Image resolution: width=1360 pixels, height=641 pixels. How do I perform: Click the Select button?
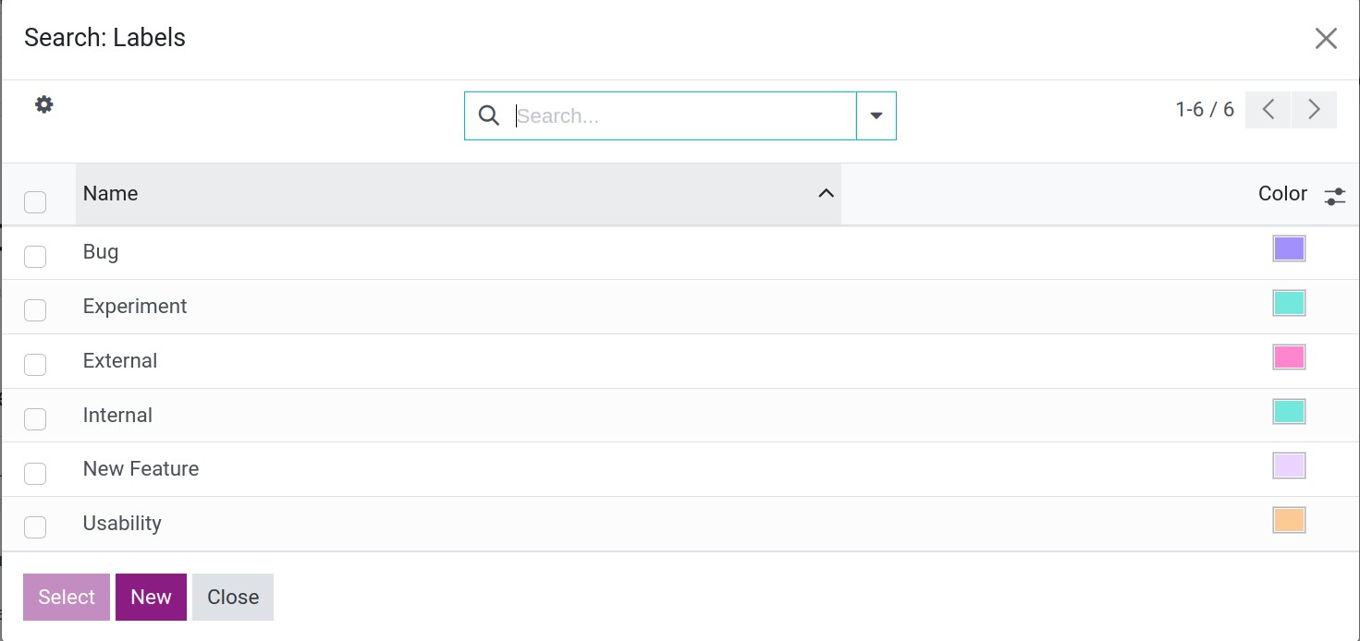pyautogui.click(x=66, y=597)
